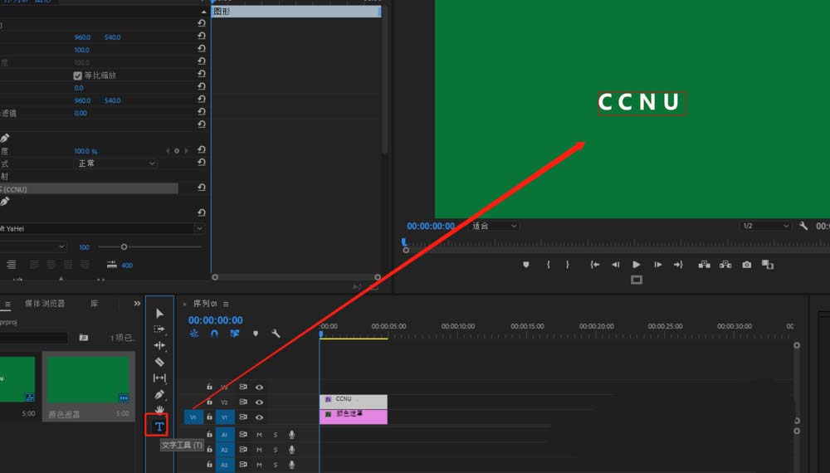The height and width of the screenshot is (473, 830).
Task: Toggle A1 track targeting button
Action: coord(224,435)
